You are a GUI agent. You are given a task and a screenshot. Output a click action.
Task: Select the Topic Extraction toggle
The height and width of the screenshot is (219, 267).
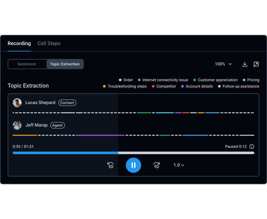click(65, 64)
